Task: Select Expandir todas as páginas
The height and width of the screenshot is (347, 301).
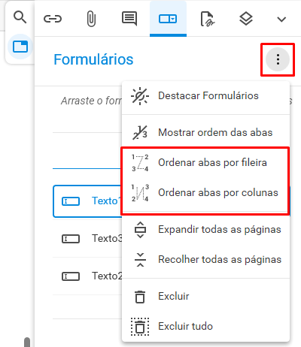Action: (205, 229)
